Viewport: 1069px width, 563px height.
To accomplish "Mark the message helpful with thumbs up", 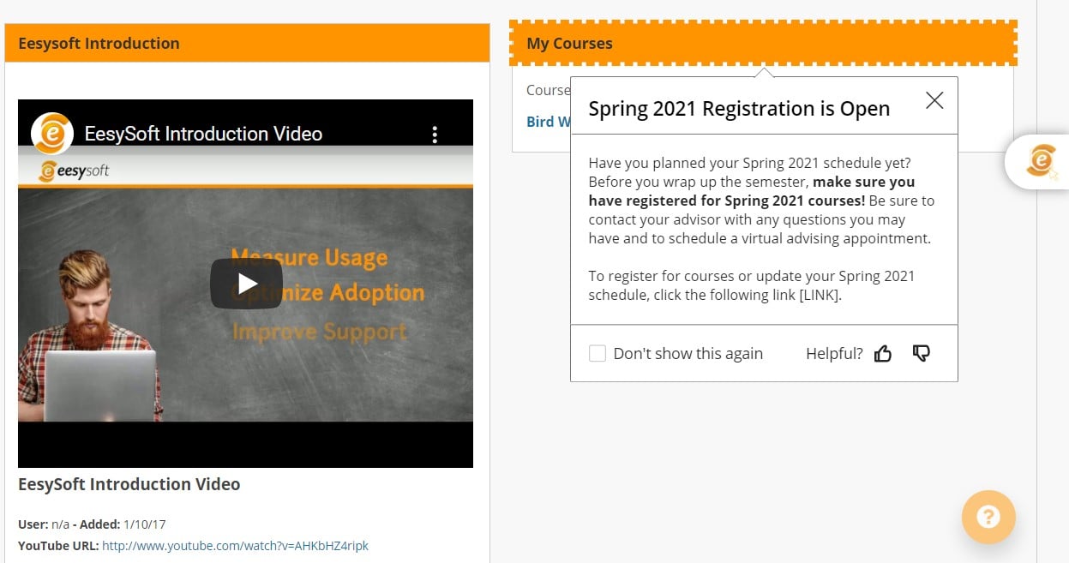I will pyautogui.click(x=883, y=353).
